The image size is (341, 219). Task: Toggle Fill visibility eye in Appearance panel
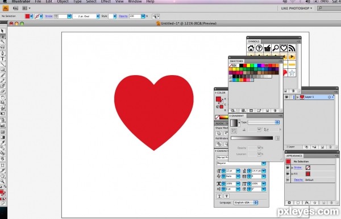coord(288,173)
